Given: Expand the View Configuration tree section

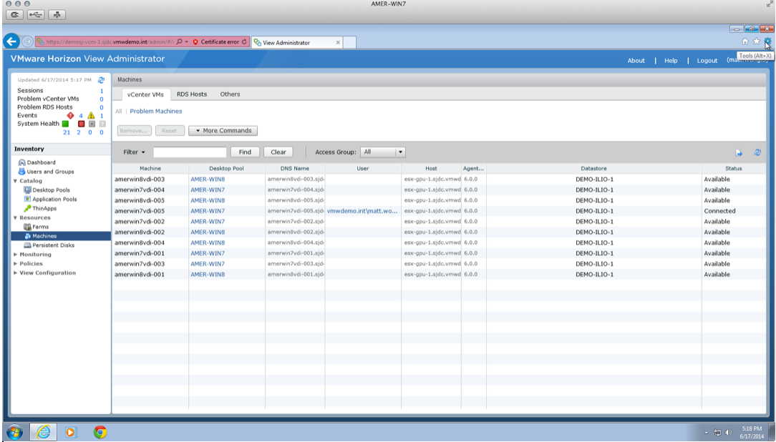Looking at the screenshot, I should point(15,273).
